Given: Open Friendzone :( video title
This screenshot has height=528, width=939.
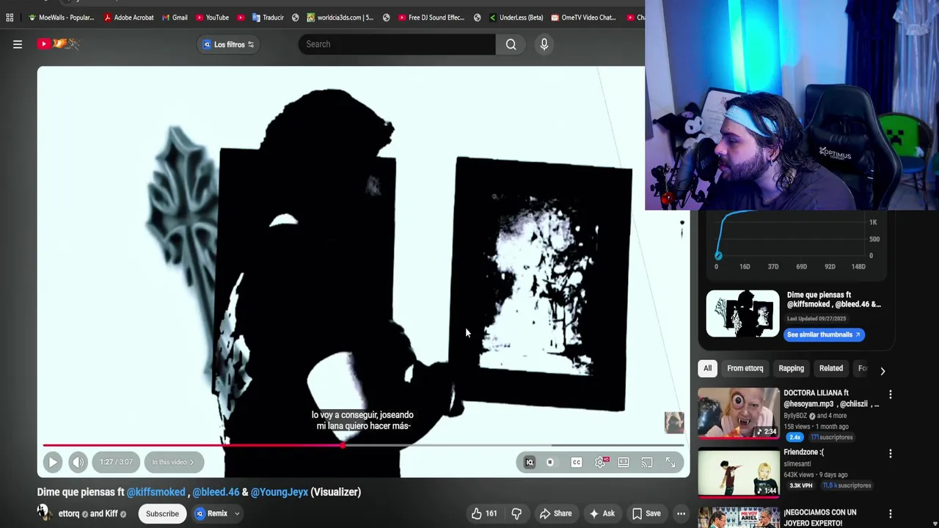Looking at the screenshot, I should click(x=803, y=452).
